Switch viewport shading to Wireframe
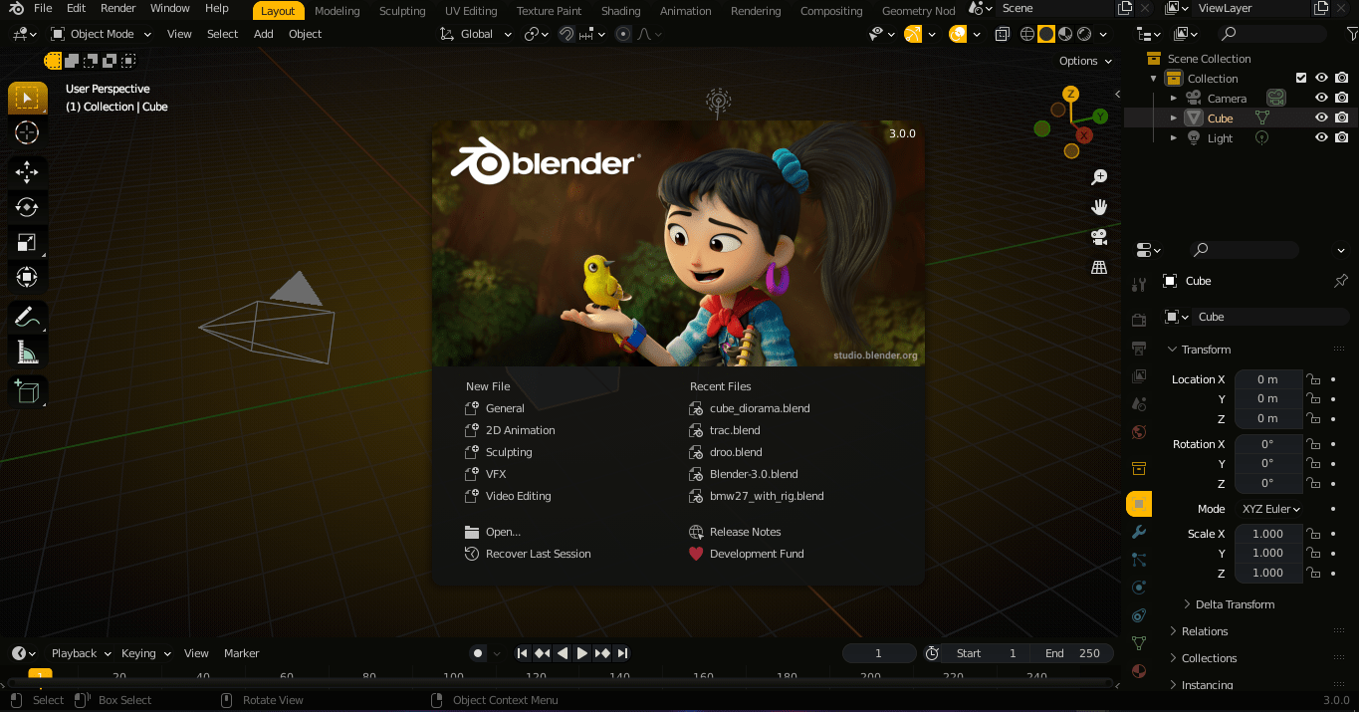This screenshot has height=712, width=1359. [x=1027, y=34]
